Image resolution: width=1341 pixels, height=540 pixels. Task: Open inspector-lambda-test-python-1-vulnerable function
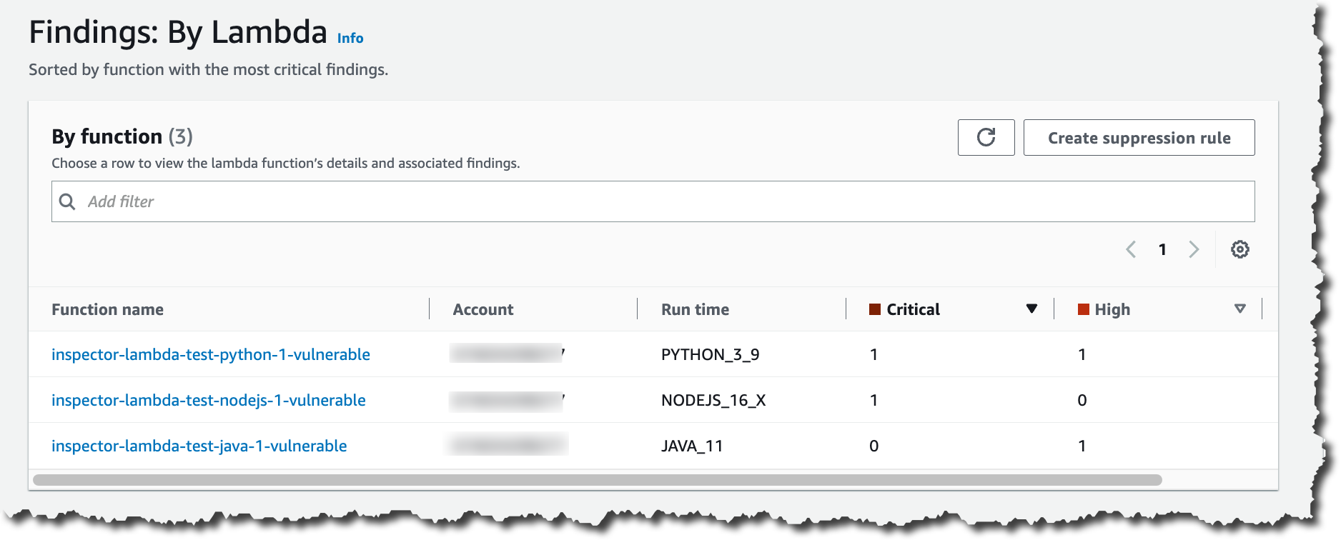point(211,354)
